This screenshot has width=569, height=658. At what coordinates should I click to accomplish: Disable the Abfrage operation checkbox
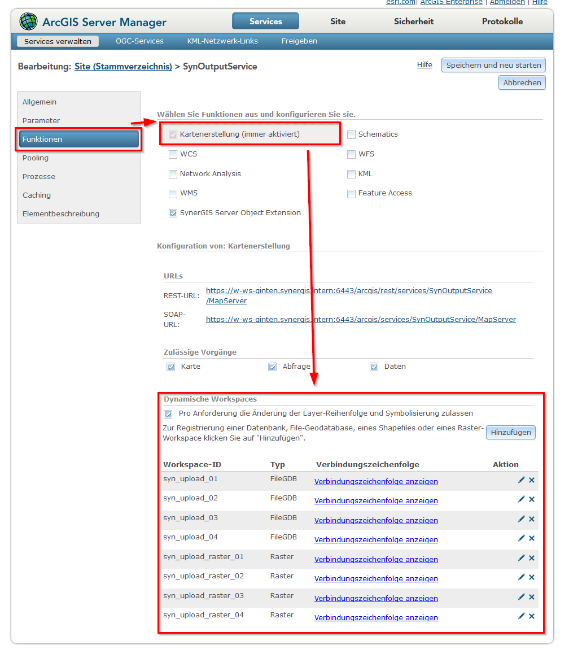click(x=272, y=366)
